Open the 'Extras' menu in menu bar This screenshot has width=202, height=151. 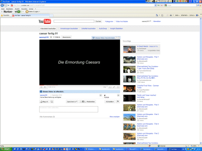31,9
